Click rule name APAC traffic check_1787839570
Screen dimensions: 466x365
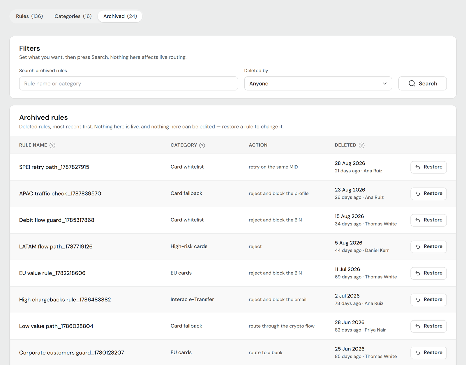pyautogui.click(x=60, y=194)
